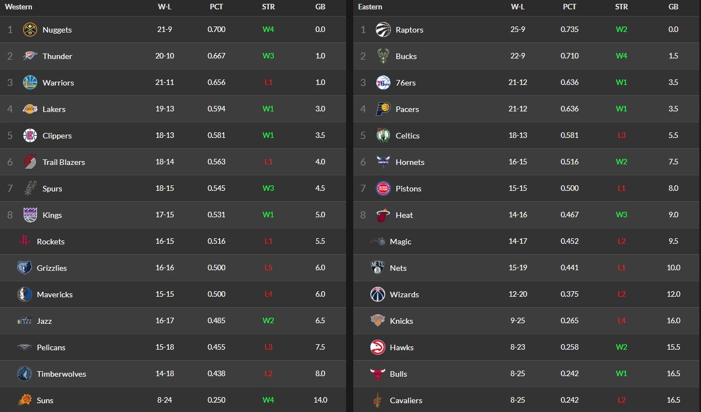Sort Western table by PCT column
Screen dimensions: 701x412
(216, 7)
